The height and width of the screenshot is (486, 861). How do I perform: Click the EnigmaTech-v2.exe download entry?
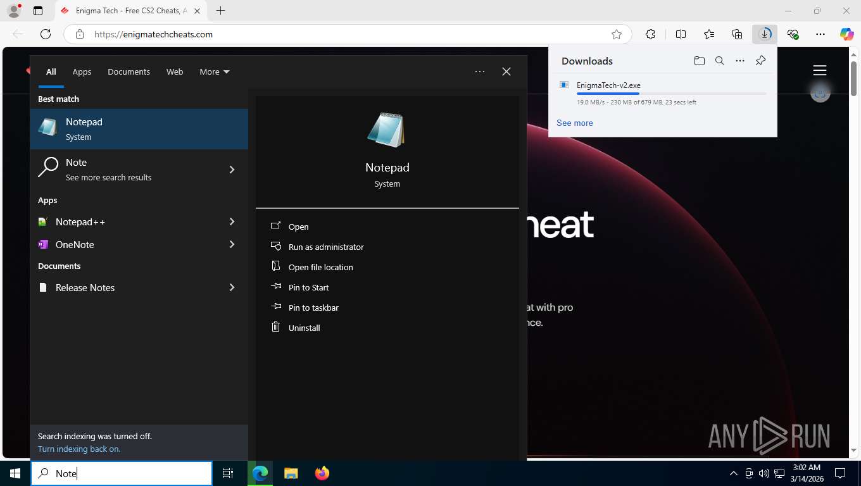click(x=663, y=93)
